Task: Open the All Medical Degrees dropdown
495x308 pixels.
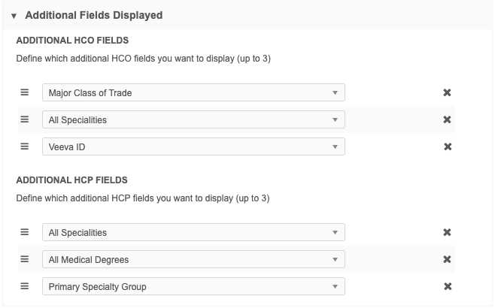Action: pos(193,259)
